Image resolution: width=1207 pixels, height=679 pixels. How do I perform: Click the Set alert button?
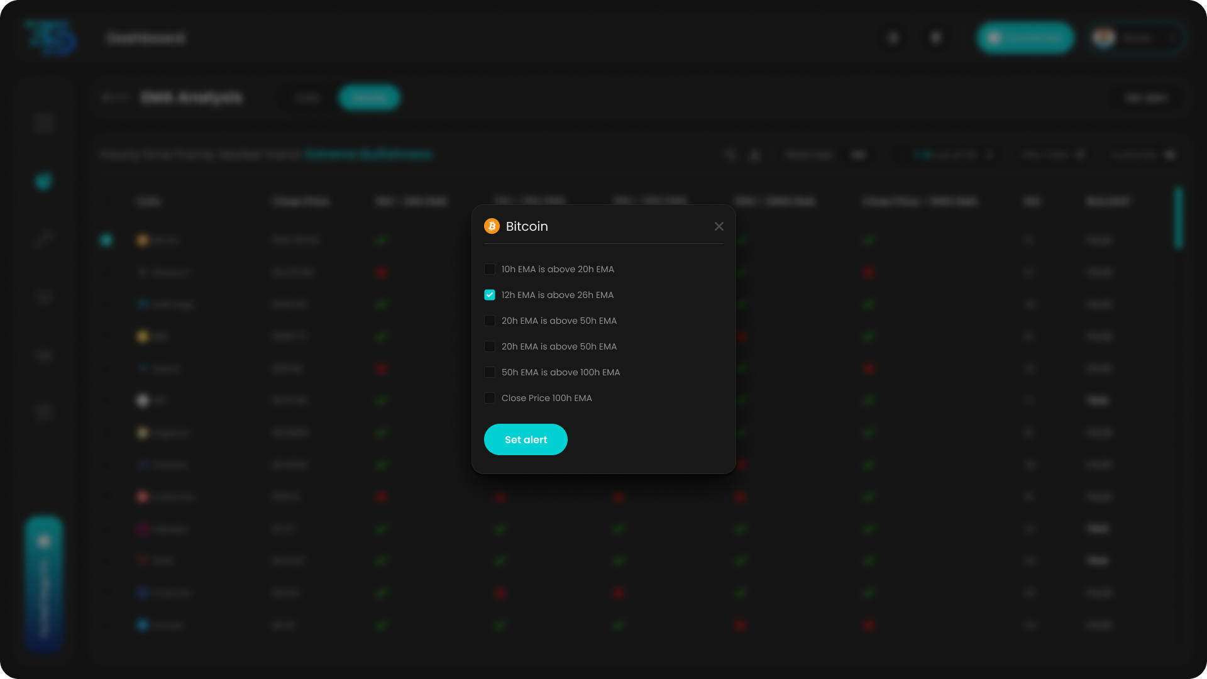click(x=526, y=439)
